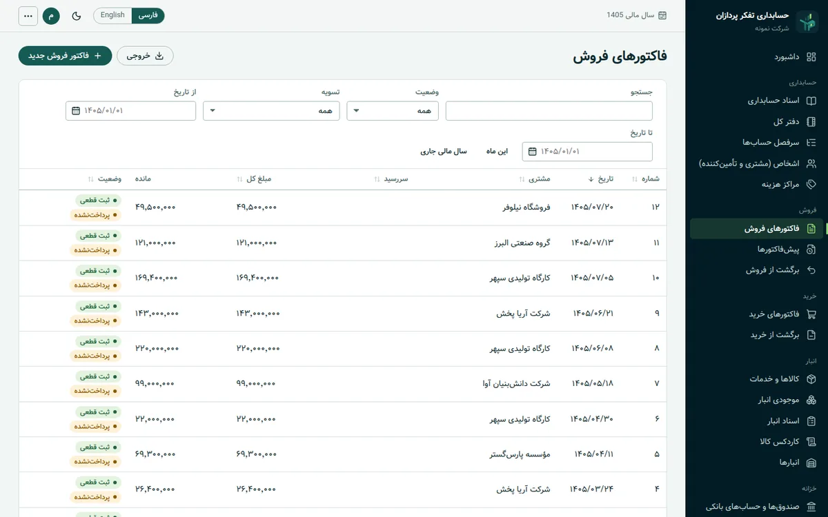Sort the table by شماره column
This screenshot has height=517, width=828.
tap(645, 179)
